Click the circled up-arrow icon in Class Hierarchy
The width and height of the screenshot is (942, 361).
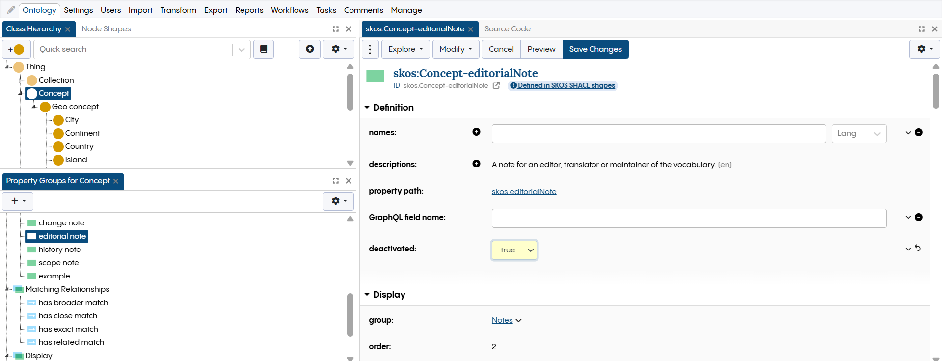(x=310, y=49)
